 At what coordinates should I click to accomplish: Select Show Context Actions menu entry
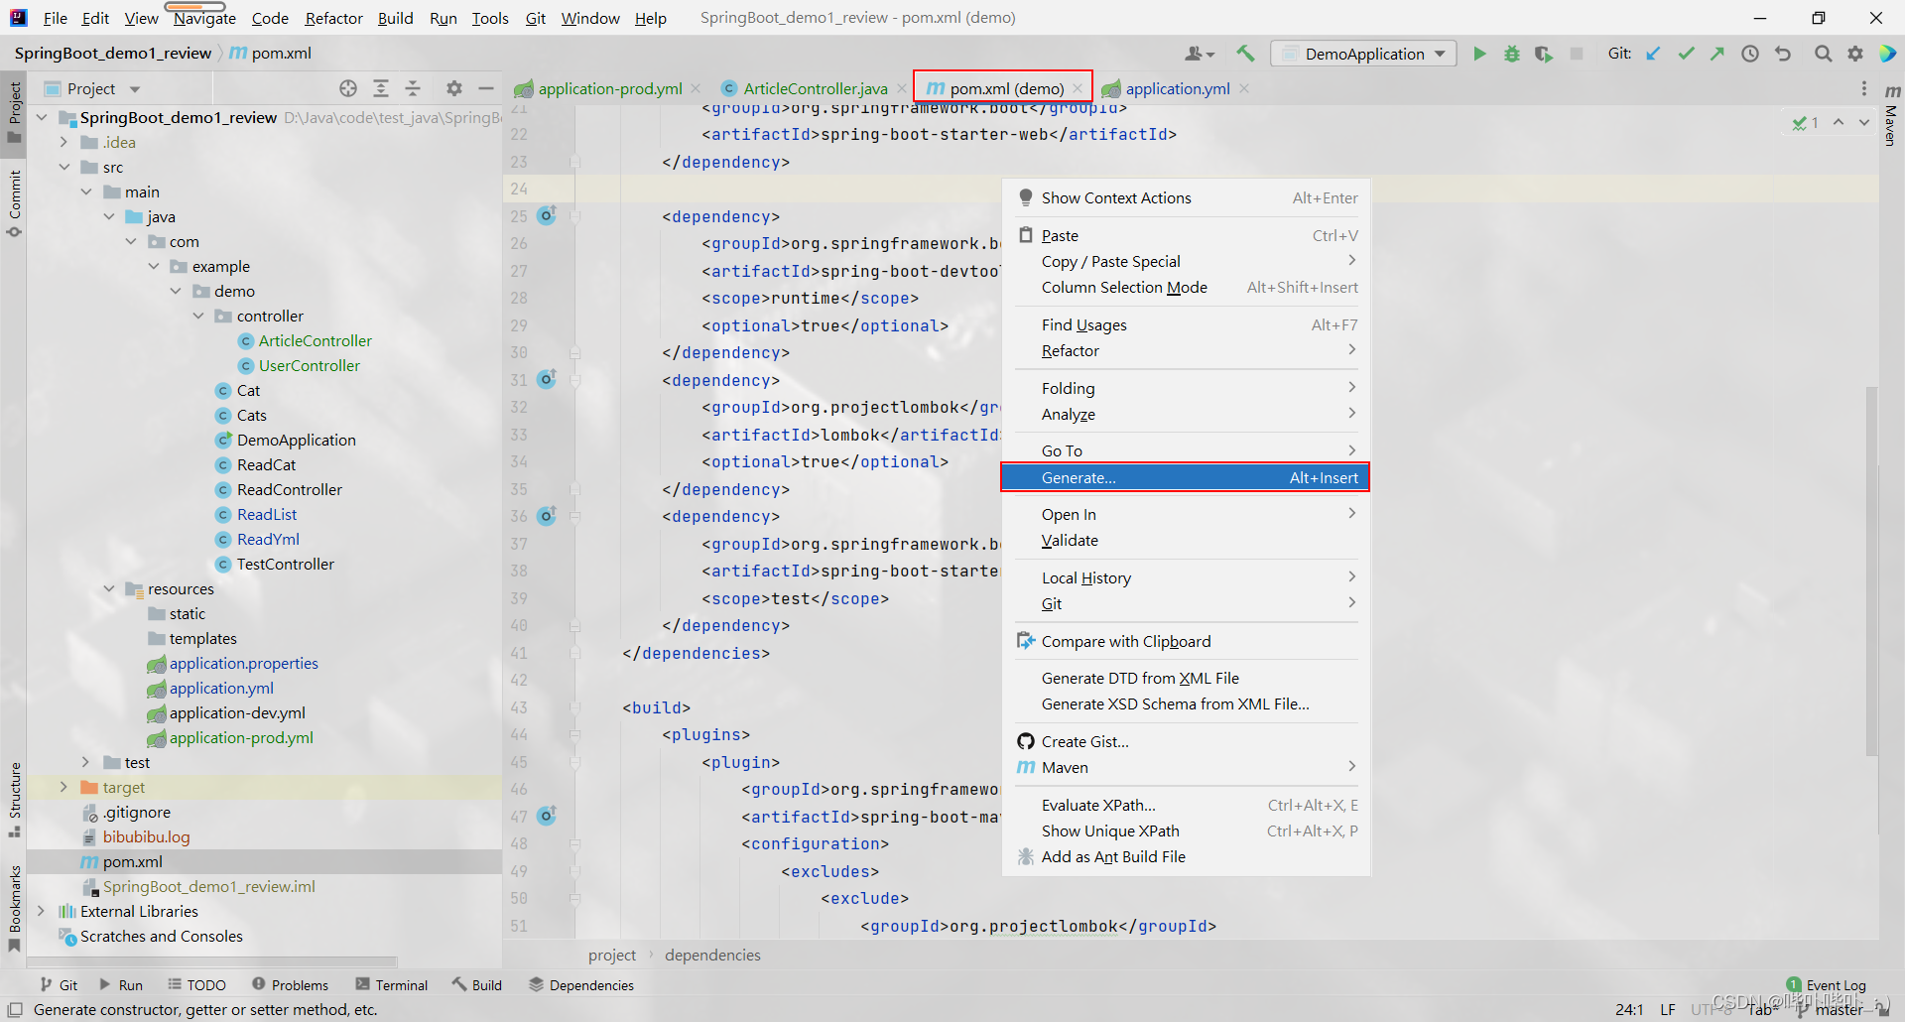point(1186,197)
